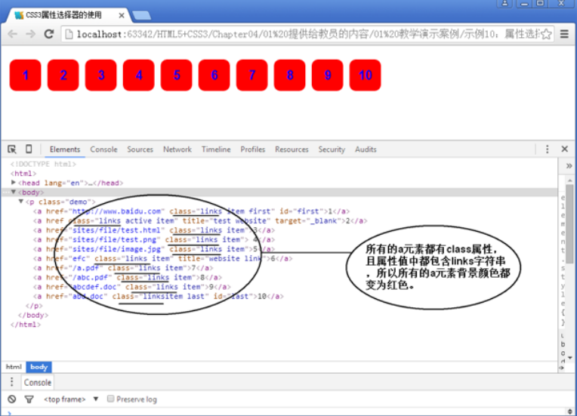Click red link button 5
The image size is (577, 416).
click(176, 75)
